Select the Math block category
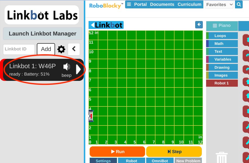This screenshot has height=163, width=249. click(x=222, y=44)
